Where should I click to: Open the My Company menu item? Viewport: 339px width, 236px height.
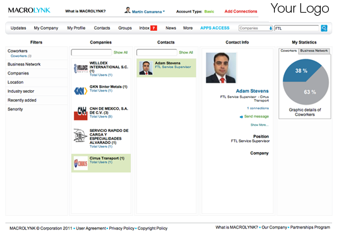[x=46, y=28]
